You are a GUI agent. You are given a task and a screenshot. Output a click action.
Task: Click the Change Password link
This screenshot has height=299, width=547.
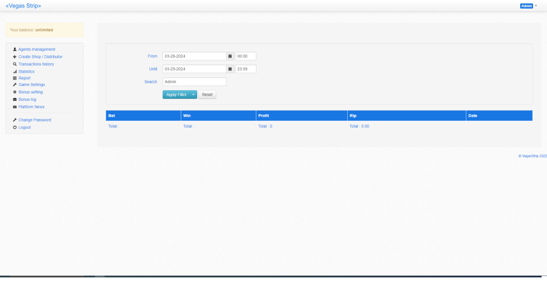[x=35, y=120]
